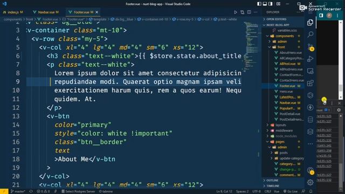Open the Source Control view
Screen dimensions: 345x194
click(x=310, y=47)
